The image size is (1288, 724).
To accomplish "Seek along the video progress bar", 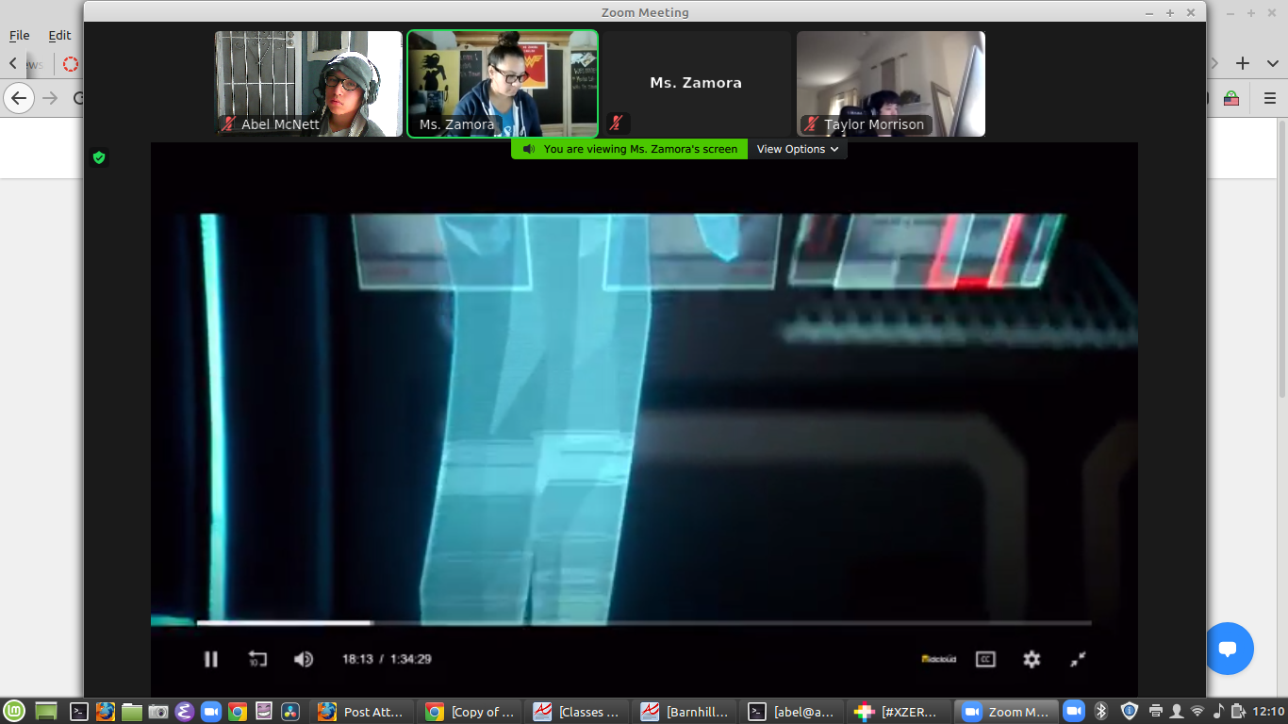I will pyautogui.click(x=644, y=623).
